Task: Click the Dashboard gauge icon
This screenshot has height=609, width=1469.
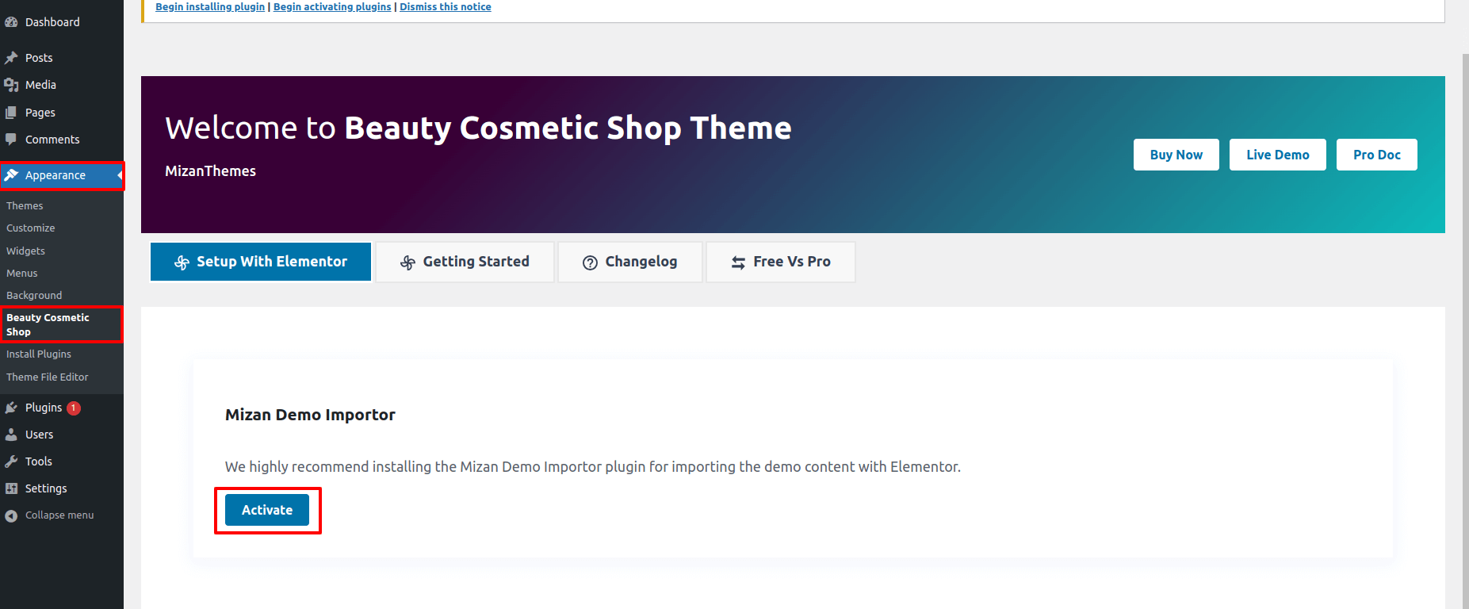Action: tap(11, 22)
